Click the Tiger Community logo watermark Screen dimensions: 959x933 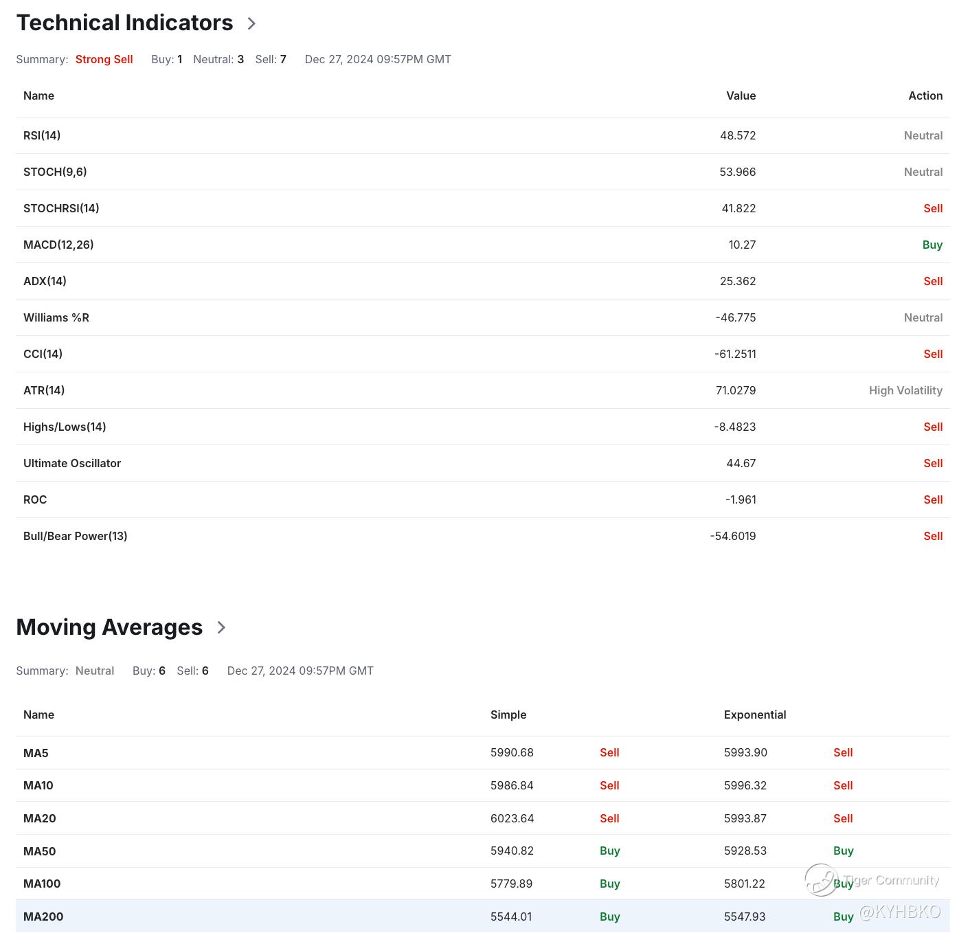(821, 880)
